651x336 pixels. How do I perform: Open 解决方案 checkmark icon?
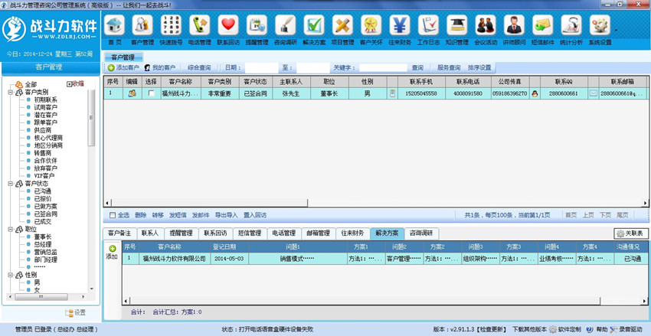pyautogui.click(x=314, y=25)
